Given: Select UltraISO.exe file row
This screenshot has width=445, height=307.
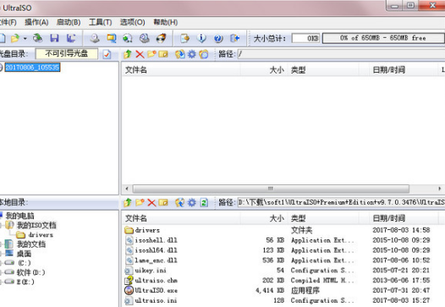Looking at the screenshot, I should pyautogui.click(x=283, y=290).
